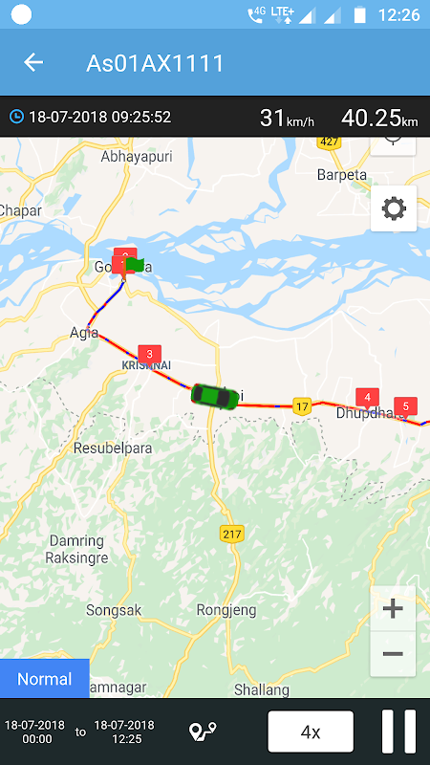This screenshot has width=430, height=765.
Task: Zoom in with the plus button
Action: 393,608
